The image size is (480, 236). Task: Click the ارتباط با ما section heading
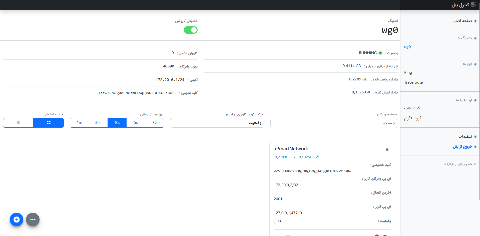pyautogui.click(x=463, y=100)
